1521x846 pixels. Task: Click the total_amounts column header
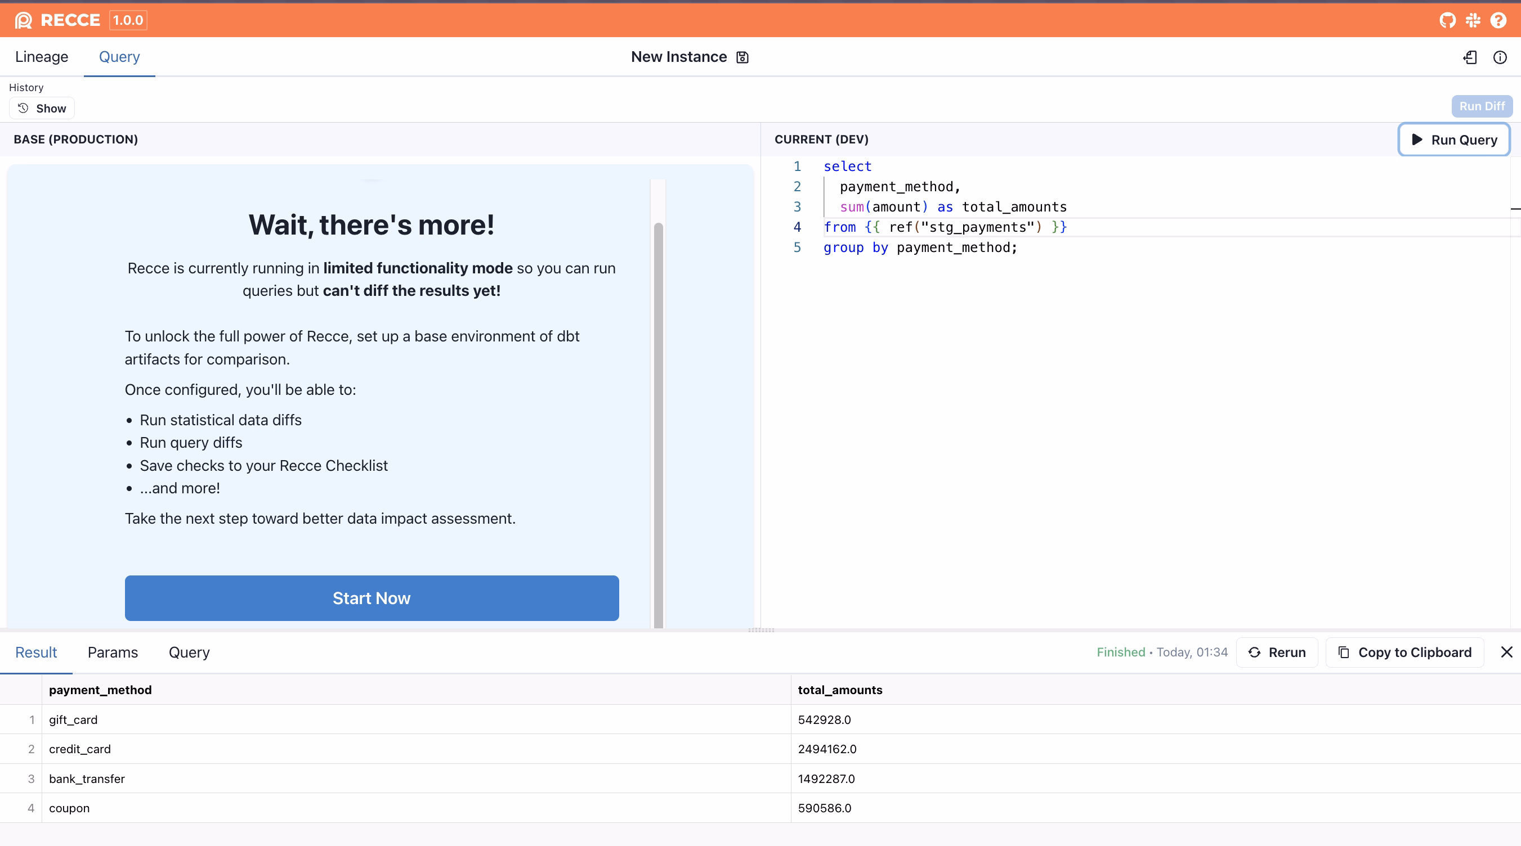(1156, 690)
